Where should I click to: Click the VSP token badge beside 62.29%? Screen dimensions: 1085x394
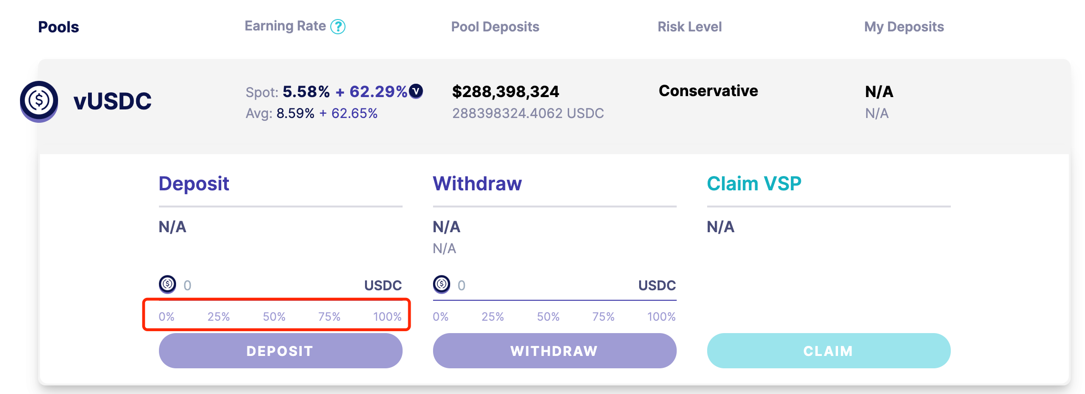point(416,91)
